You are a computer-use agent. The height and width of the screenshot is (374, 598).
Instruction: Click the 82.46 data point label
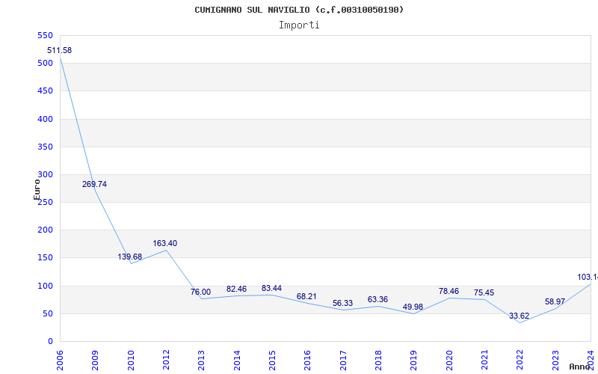click(236, 289)
